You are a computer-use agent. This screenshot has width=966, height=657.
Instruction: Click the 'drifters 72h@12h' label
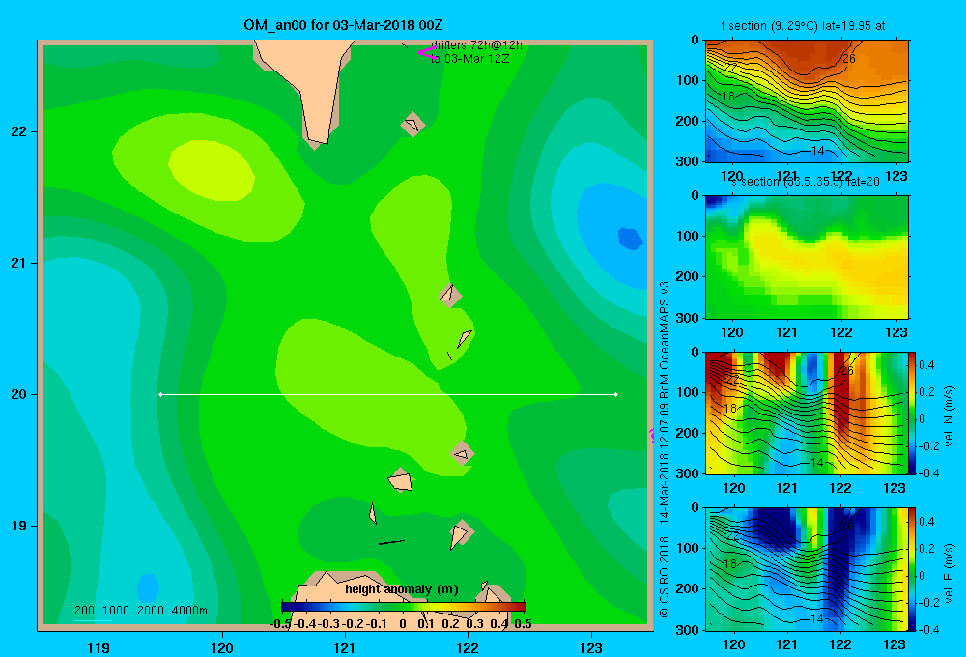click(476, 45)
